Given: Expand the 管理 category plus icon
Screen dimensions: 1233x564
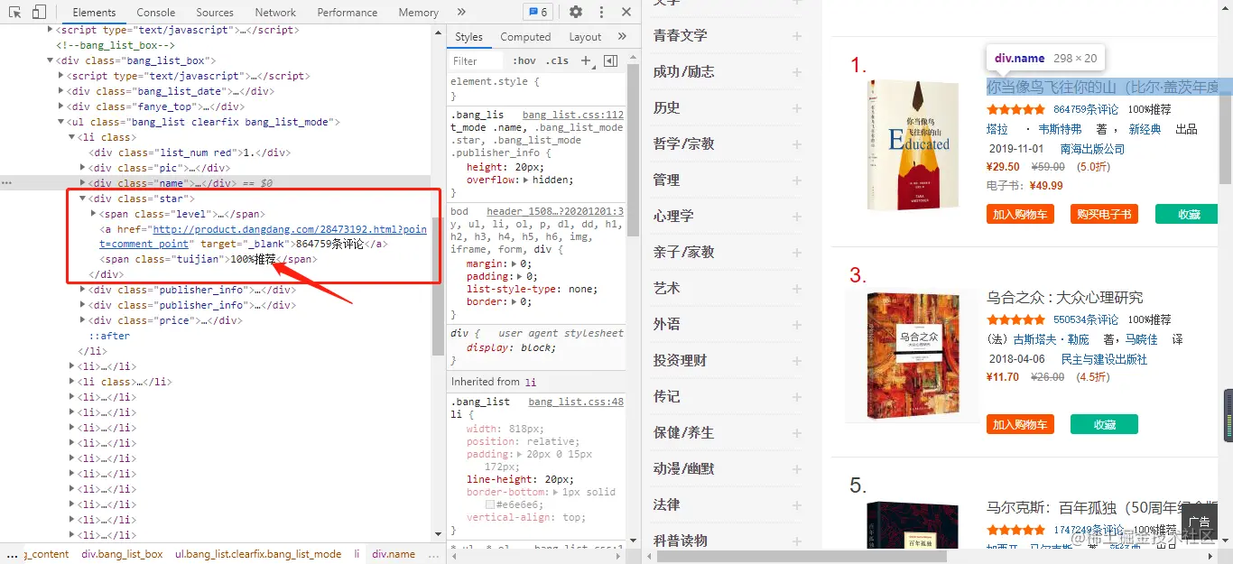Looking at the screenshot, I should tap(797, 180).
